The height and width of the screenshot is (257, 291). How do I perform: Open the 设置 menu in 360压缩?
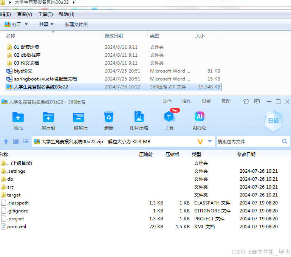point(206,101)
